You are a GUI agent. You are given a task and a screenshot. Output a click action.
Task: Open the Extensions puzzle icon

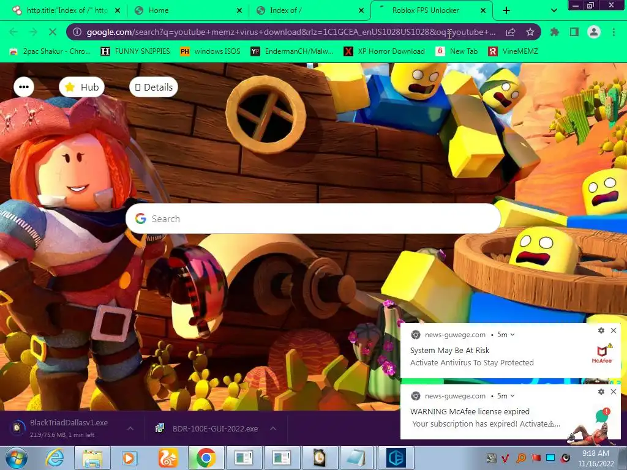(555, 32)
